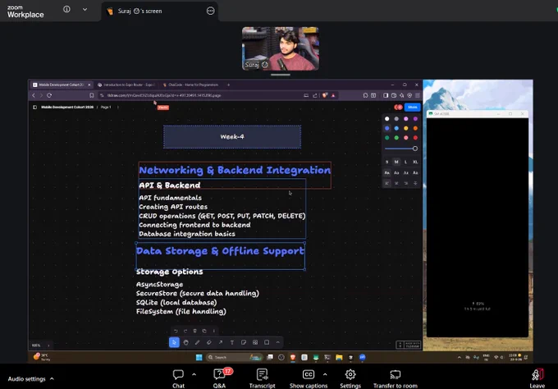Viewport: 558px width, 389px height.
Task: Choose text size S
Action: (x=386, y=162)
